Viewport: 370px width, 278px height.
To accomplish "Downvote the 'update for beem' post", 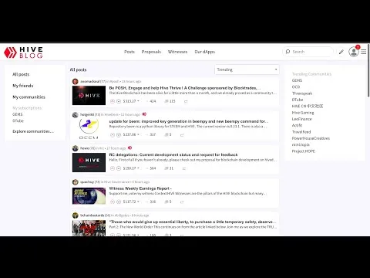I will coord(119,134).
